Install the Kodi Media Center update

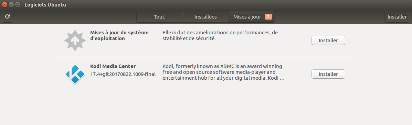[328, 74]
